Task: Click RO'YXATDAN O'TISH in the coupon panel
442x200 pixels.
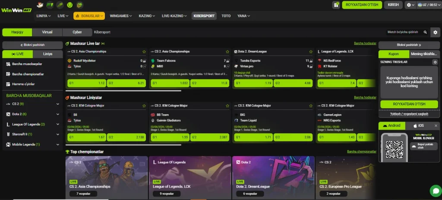Action: tap(409, 104)
